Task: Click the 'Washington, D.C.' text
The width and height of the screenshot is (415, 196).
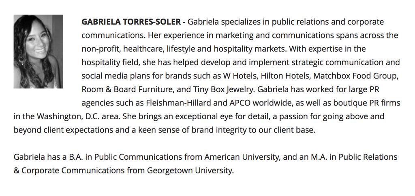Action: pyautogui.click(x=68, y=117)
